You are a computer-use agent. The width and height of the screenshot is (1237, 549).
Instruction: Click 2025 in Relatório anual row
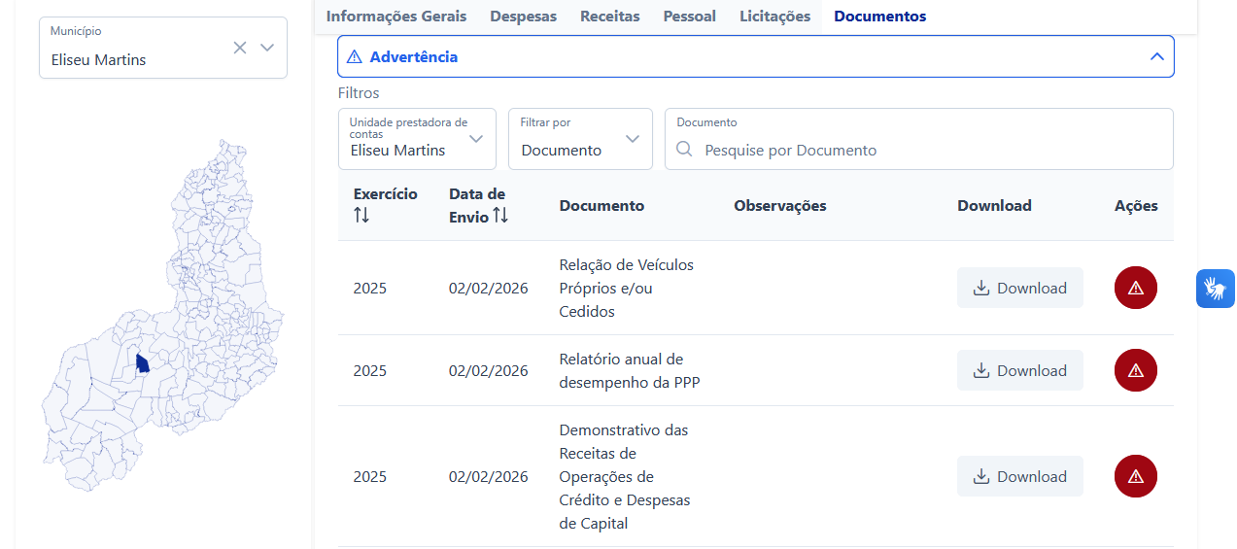(x=370, y=371)
